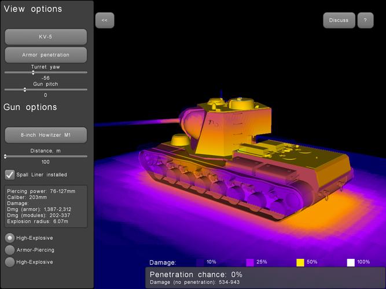The image size is (386, 289).
Task: Open the KV-5 tank selector
Action: [x=46, y=36]
